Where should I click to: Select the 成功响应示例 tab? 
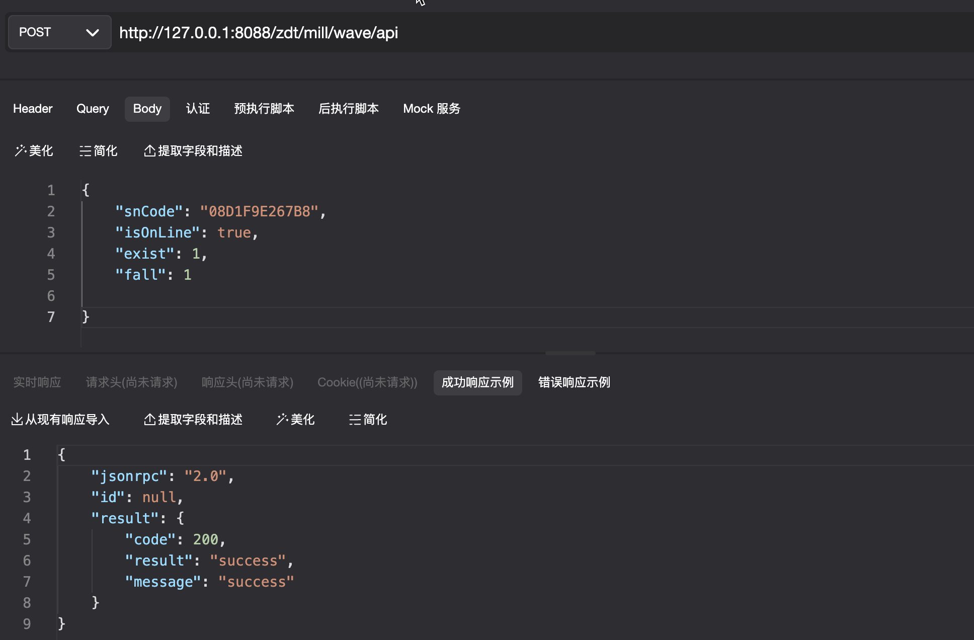click(477, 382)
